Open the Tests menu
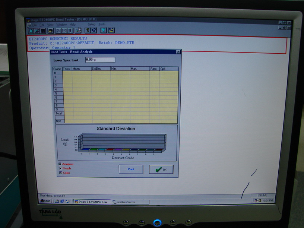The width and height of the screenshot is (304, 228). 102,24
